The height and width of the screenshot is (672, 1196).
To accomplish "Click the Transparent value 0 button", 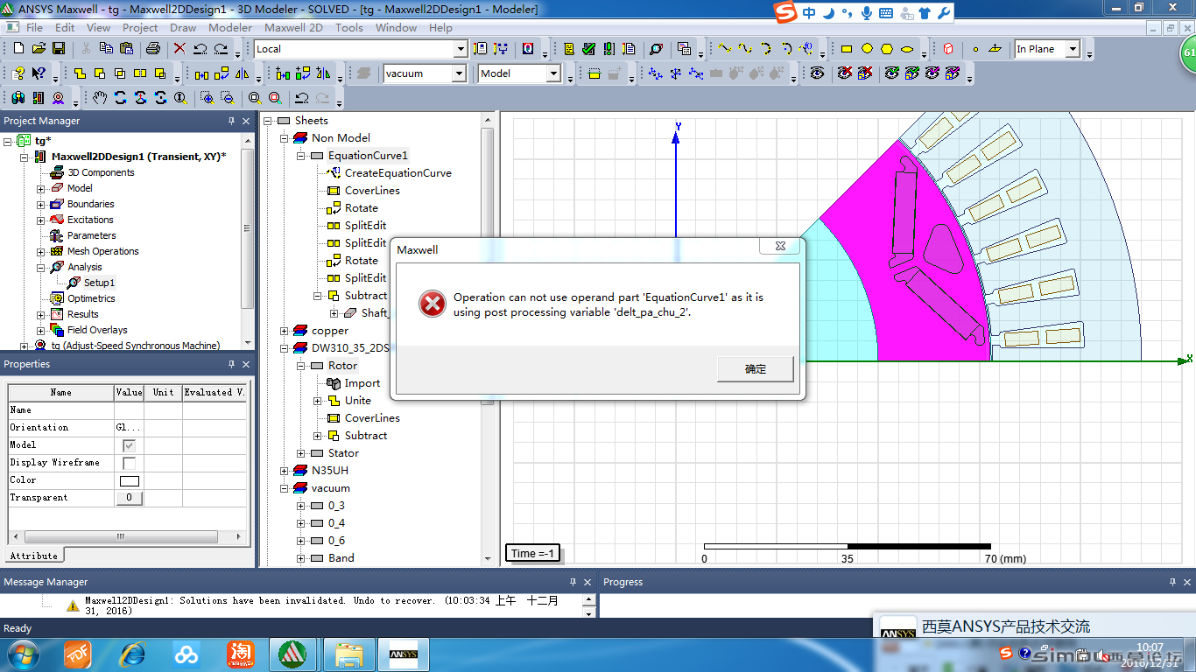I will [x=129, y=498].
